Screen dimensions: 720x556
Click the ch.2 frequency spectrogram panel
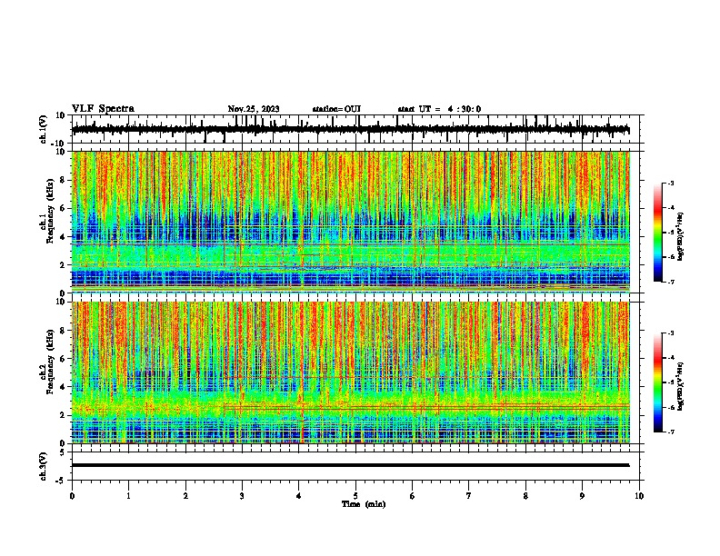coord(351,372)
